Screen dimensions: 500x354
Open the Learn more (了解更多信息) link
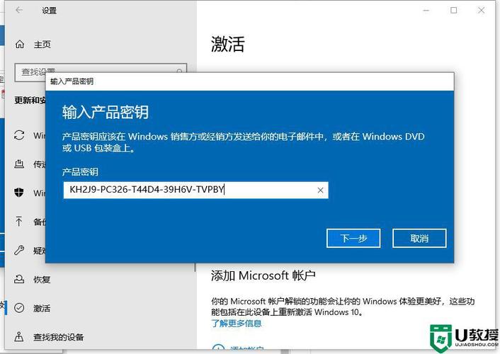tap(237, 323)
